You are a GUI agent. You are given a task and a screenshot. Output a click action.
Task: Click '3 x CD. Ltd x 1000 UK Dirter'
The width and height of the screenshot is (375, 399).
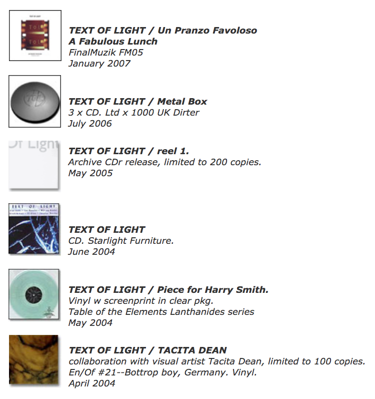point(134,113)
